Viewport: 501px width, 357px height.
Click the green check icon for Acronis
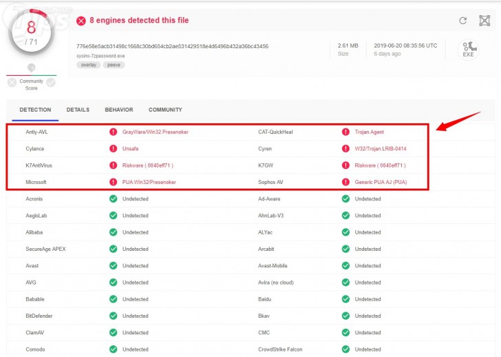click(113, 199)
